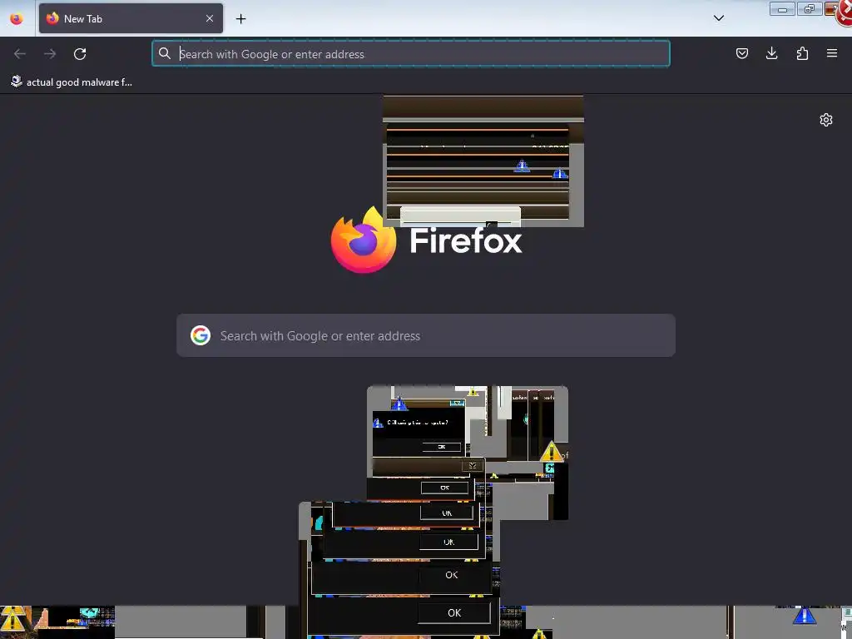Save to Pocket icon
The width and height of the screenshot is (852, 639).
click(741, 53)
